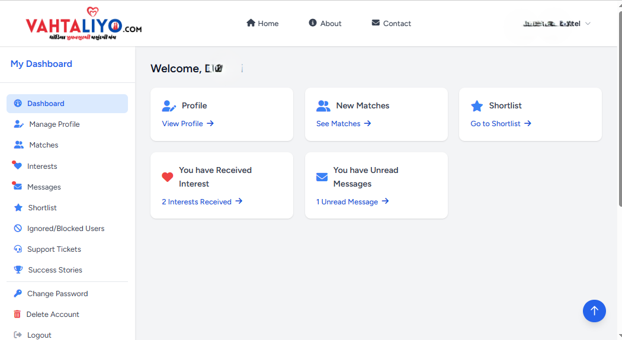Click the Dashboard gauge icon in sidebar
Viewport: 622px width, 340px height.
point(18,103)
